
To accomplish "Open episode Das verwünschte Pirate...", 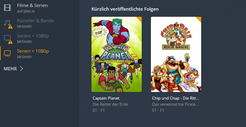I will (175, 104).
